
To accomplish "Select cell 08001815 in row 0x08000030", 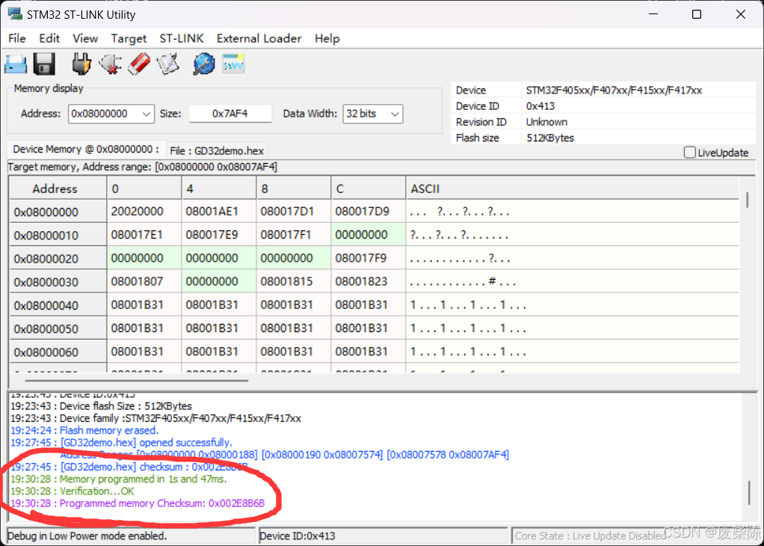I will 294,282.
